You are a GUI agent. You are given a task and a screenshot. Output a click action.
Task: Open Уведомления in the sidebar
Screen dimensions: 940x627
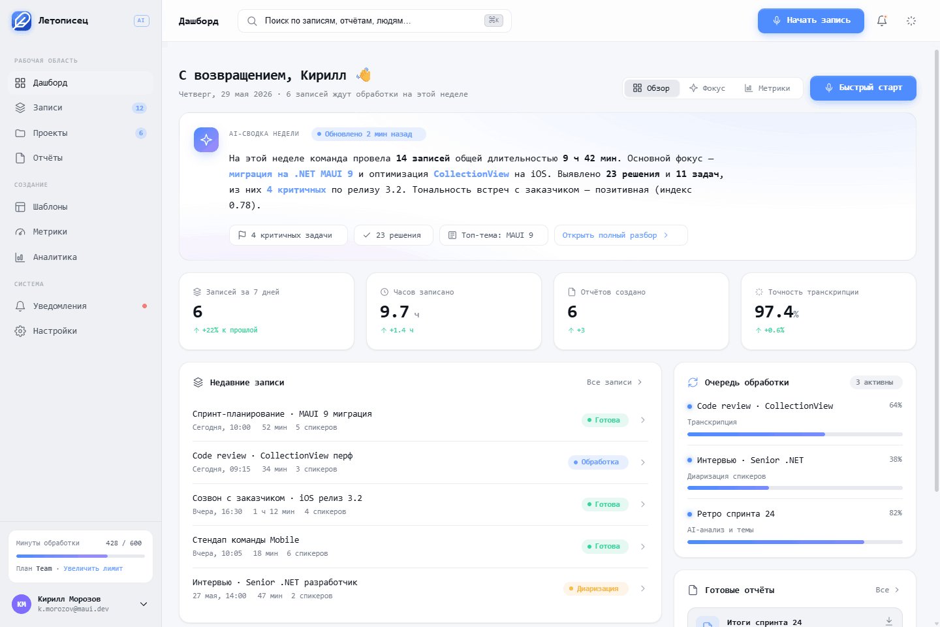(x=81, y=306)
